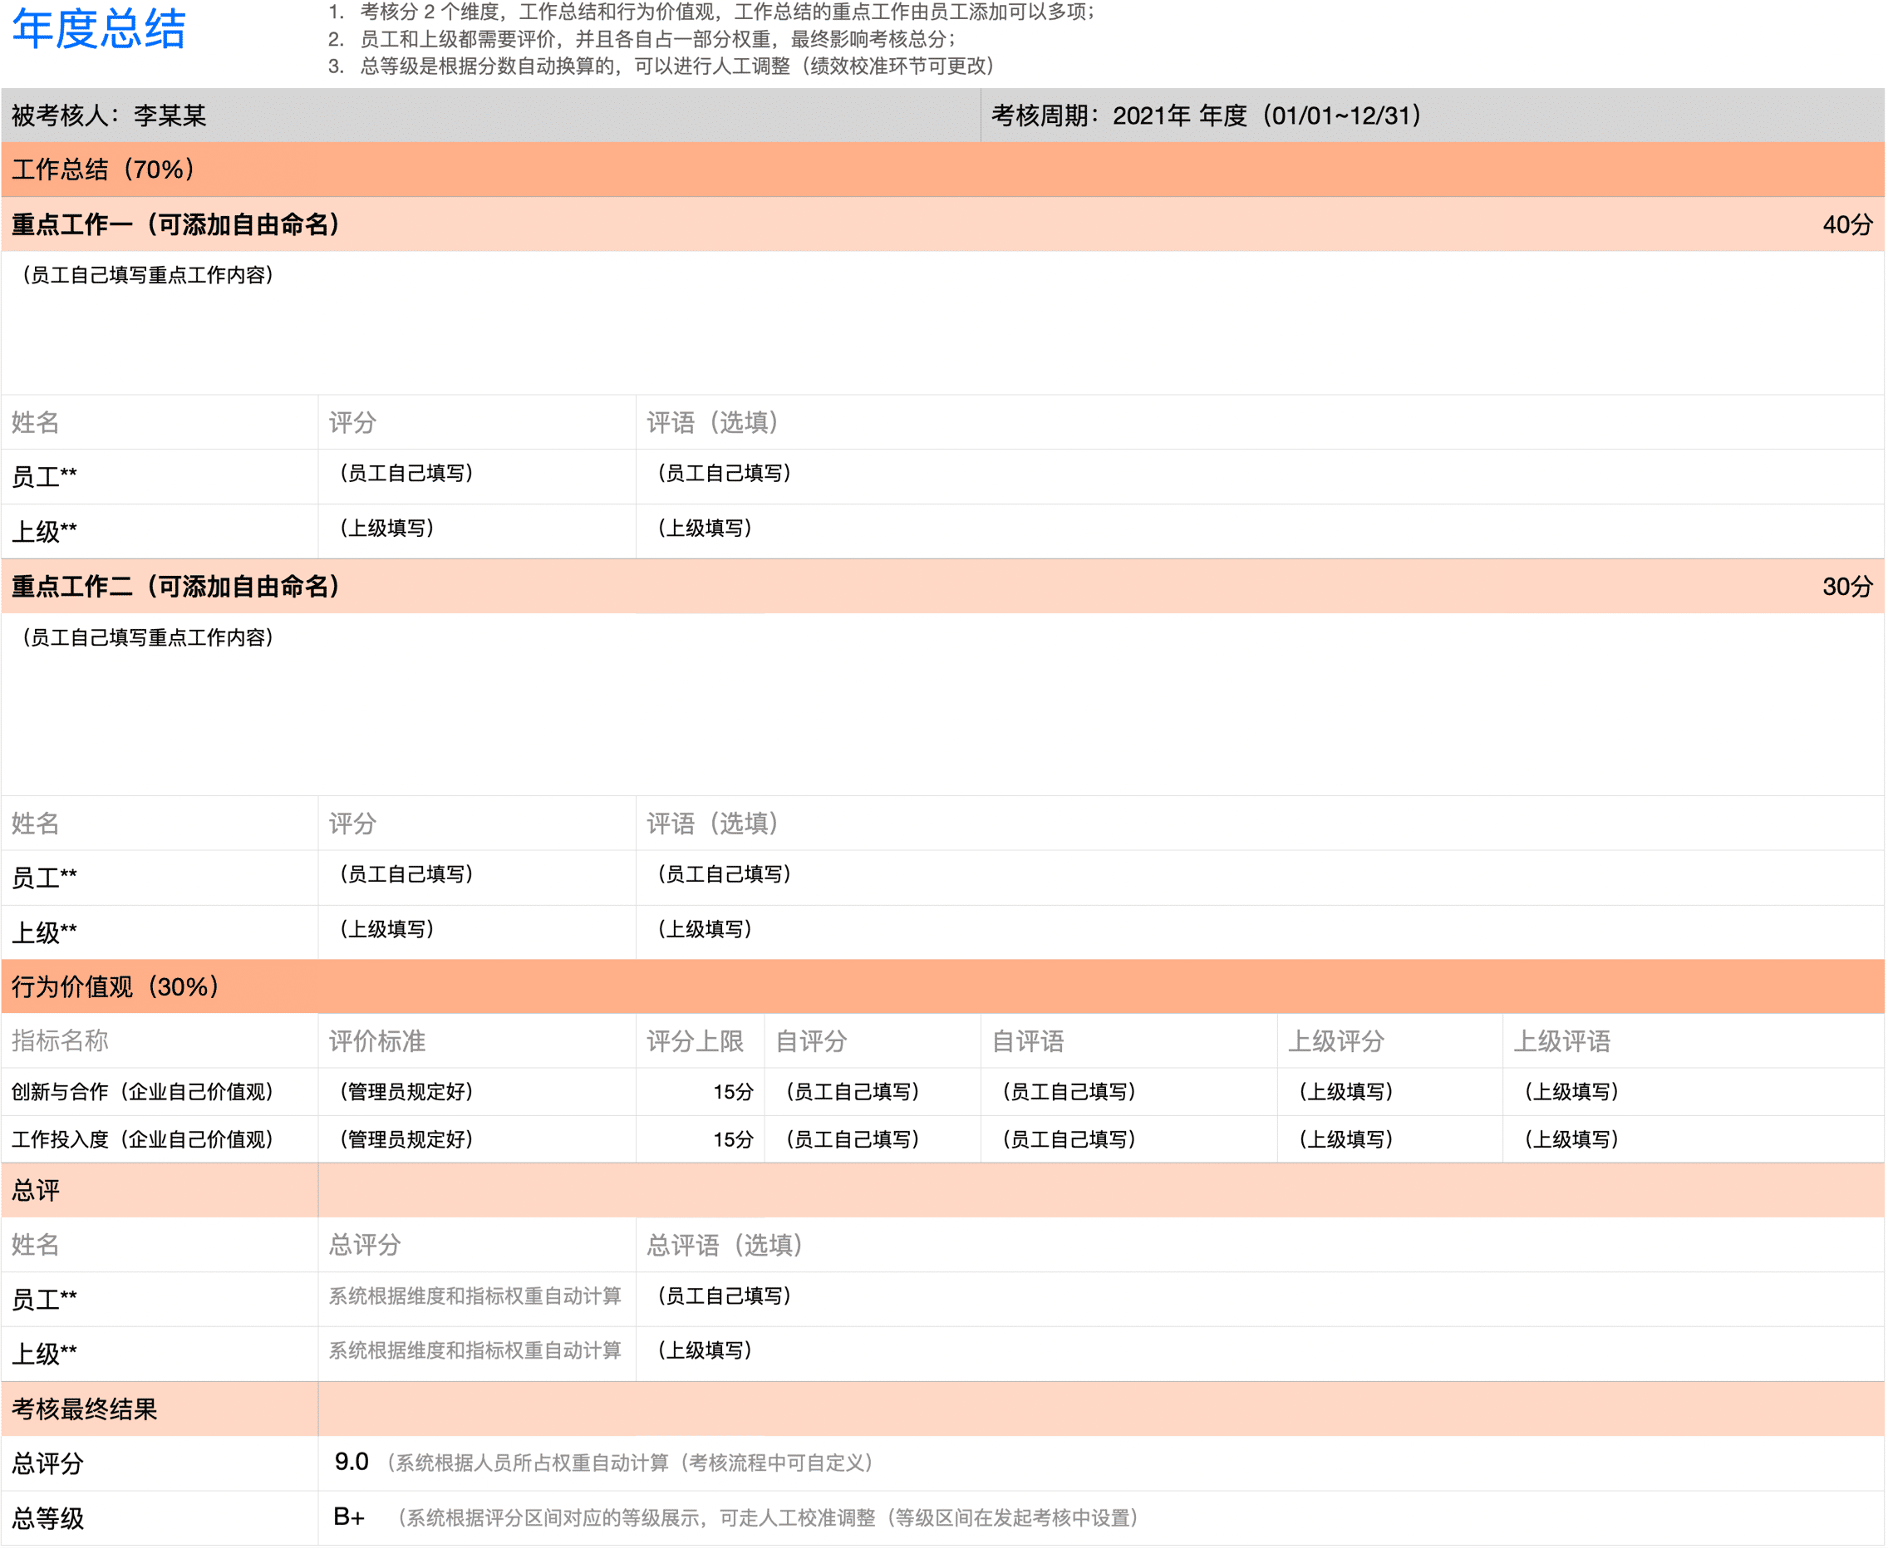Screen dimensions: 1888x1549
Task: Click 自评分 field in 工作投入度 row
Action: point(873,1139)
